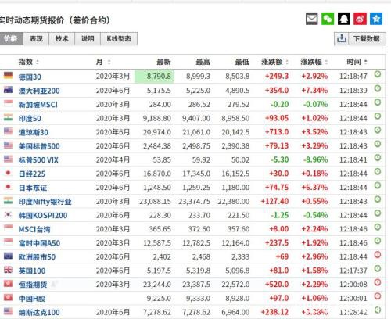Screen dimensions: 391x319
Task: Click the Korean flag beside 韩国KOSPI200
Action: (x=8, y=214)
